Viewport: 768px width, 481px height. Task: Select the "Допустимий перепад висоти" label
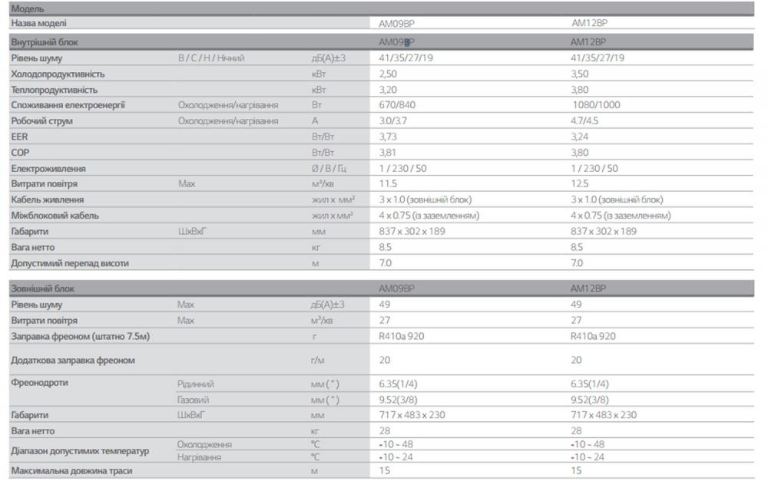(x=69, y=263)
